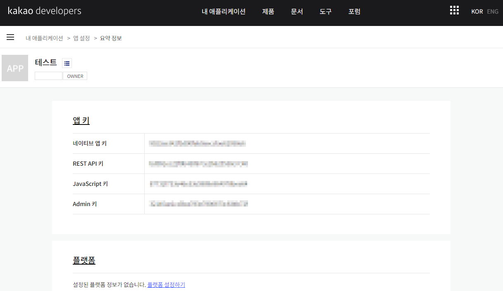
Task: Click the 앱 설정 breadcrumb
Action: tap(81, 38)
